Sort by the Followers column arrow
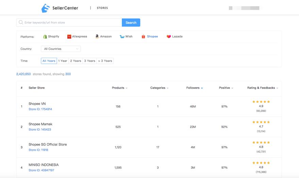The width and height of the screenshot is (299, 178). [202, 88]
